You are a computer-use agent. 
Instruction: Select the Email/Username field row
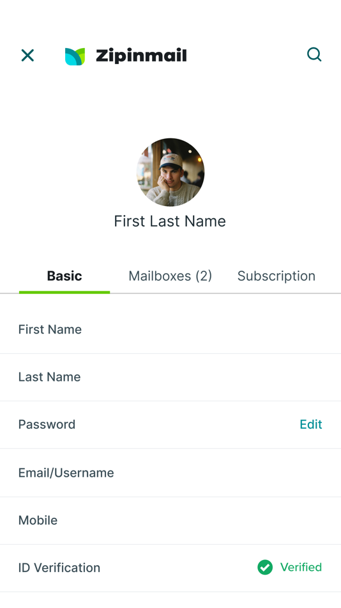click(x=170, y=473)
